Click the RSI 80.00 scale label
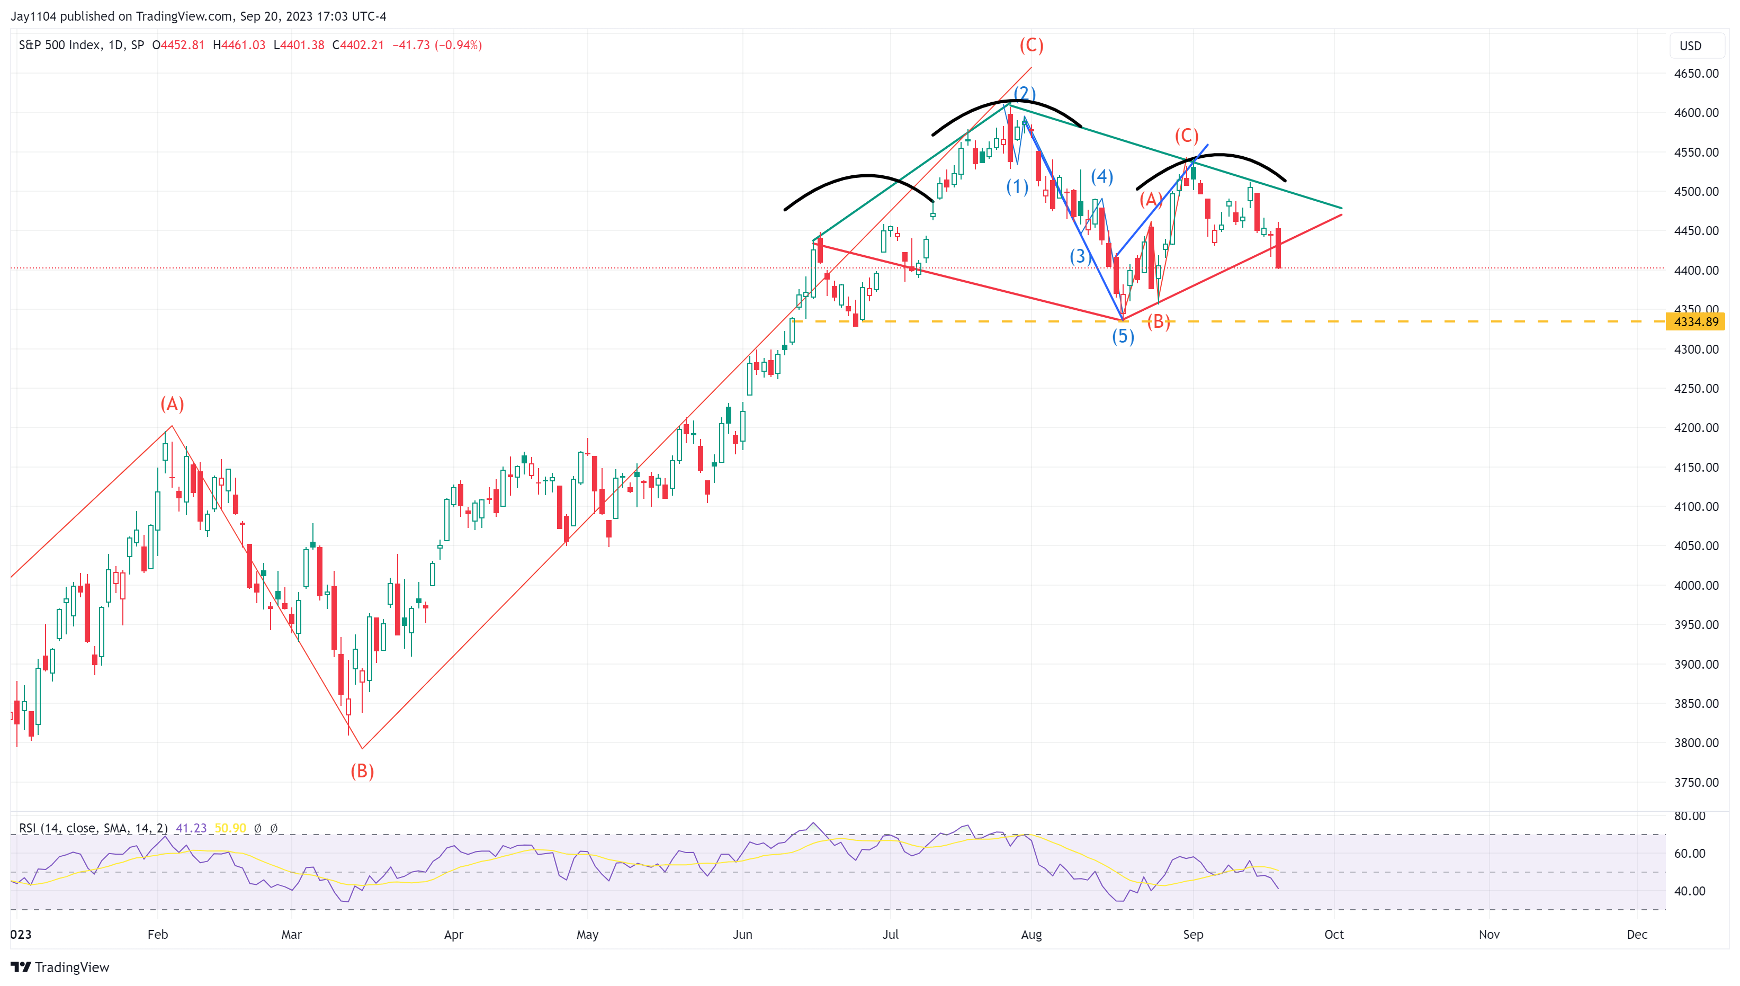Viewport: 1740px width, 986px height. pos(1689,816)
